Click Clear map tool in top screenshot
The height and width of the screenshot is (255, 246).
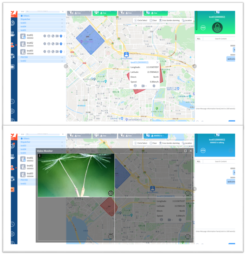153,20
